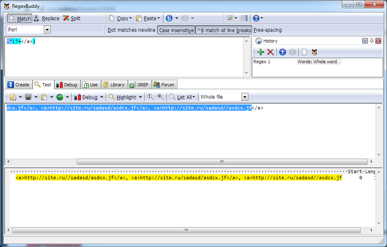This screenshot has height=247, width=387.
Task: Float the History panel window icon
Action: (365, 41)
